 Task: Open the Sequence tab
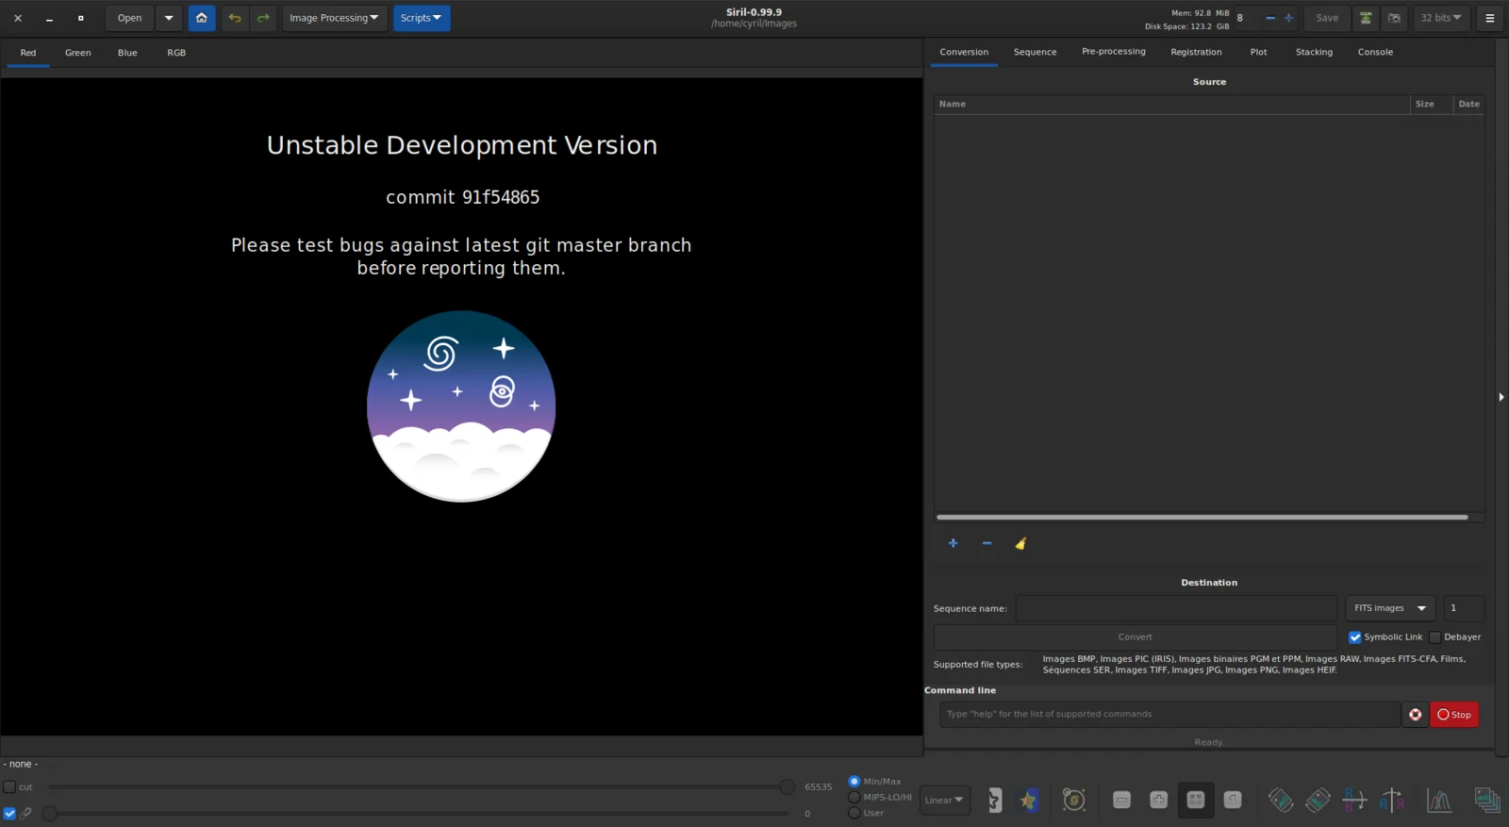click(1035, 52)
